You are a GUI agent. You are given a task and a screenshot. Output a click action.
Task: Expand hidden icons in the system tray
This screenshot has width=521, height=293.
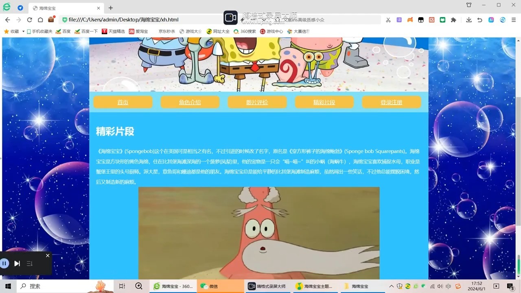click(x=391, y=286)
